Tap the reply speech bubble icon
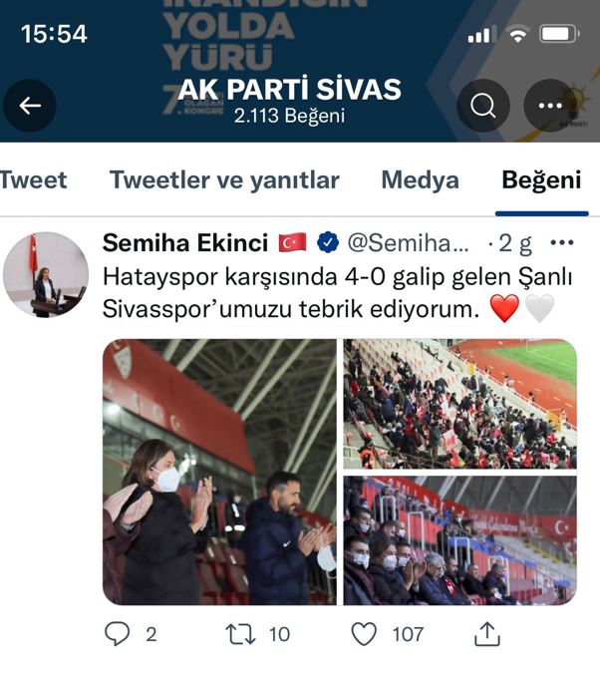The height and width of the screenshot is (676, 600). tap(117, 634)
